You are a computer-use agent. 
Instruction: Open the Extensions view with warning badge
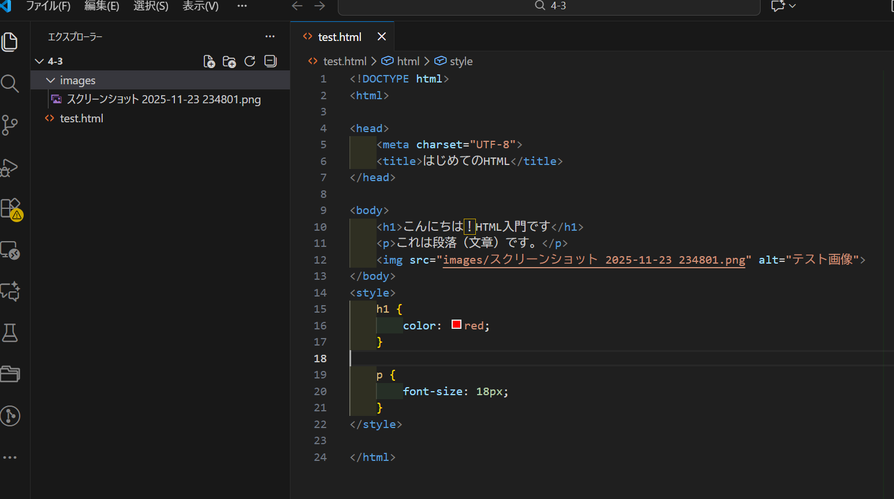click(x=10, y=208)
